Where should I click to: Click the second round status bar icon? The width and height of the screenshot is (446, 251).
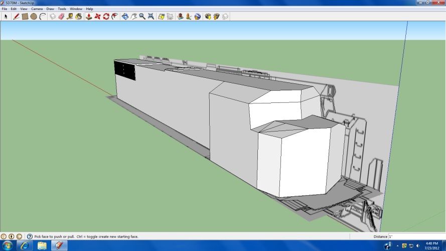12,236
